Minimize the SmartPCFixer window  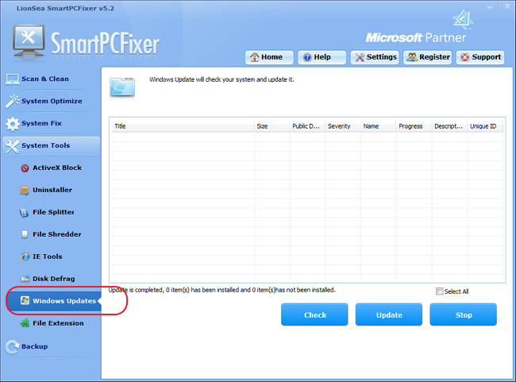[x=490, y=6]
